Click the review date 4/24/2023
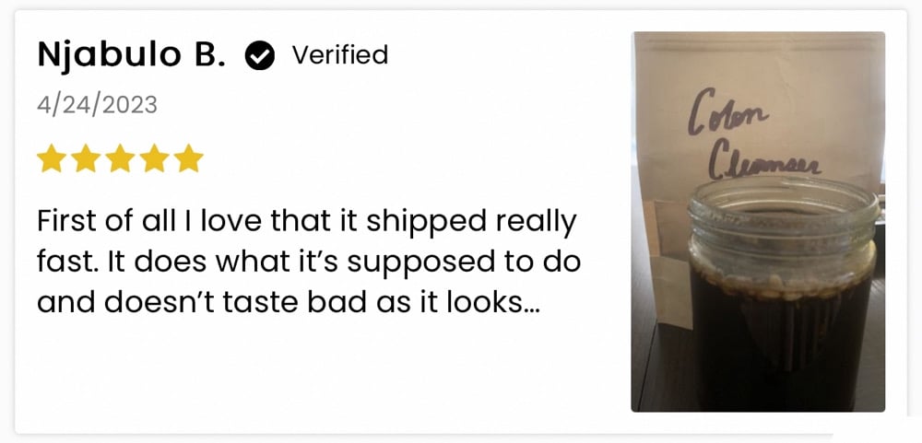The width and height of the screenshot is (922, 443). click(97, 105)
